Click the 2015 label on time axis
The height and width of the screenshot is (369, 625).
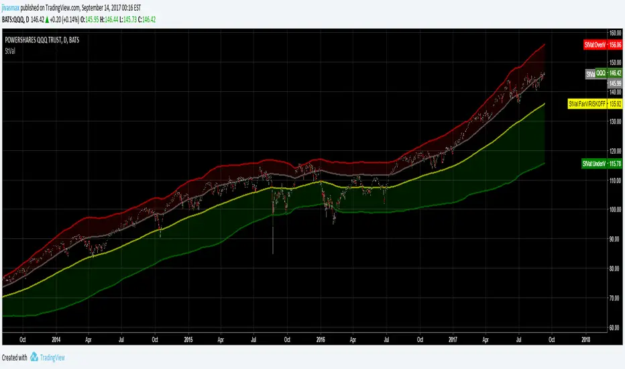(x=188, y=339)
